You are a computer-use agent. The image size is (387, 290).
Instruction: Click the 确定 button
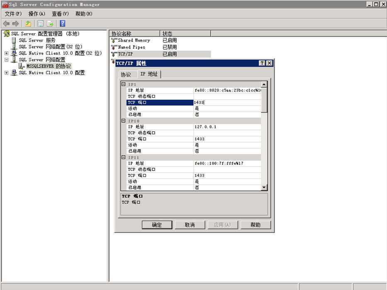[157, 225]
